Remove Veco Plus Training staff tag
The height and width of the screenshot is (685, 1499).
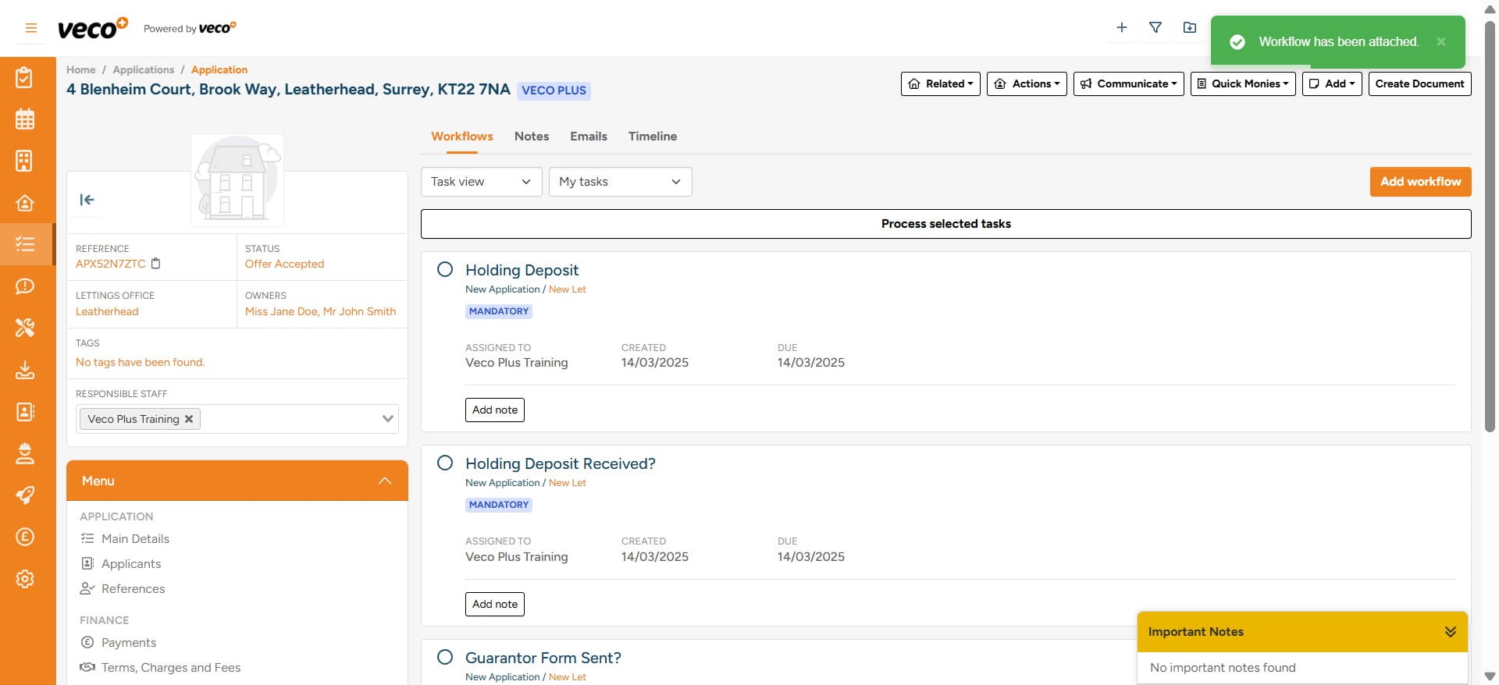(189, 419)
